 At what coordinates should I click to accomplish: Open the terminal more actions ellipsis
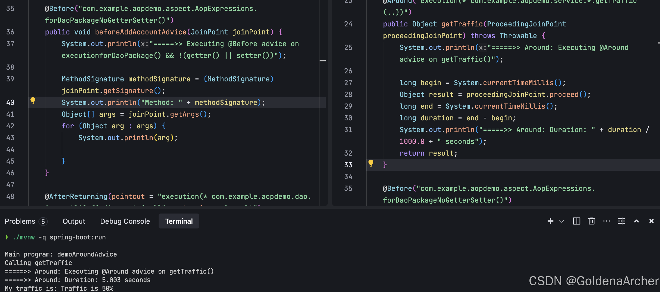(606, 221)
